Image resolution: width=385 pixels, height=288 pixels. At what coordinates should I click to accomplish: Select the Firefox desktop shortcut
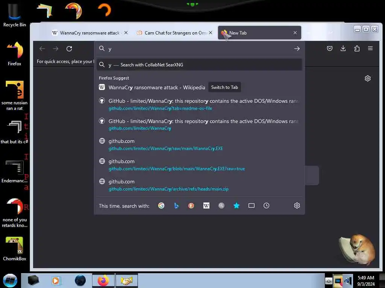pyautogui.click(x=15, y=54)
